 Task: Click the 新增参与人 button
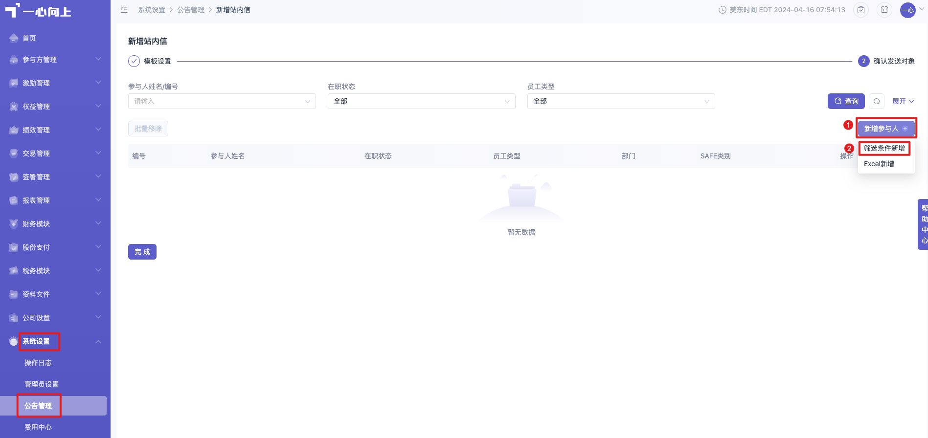pos(886,129)
